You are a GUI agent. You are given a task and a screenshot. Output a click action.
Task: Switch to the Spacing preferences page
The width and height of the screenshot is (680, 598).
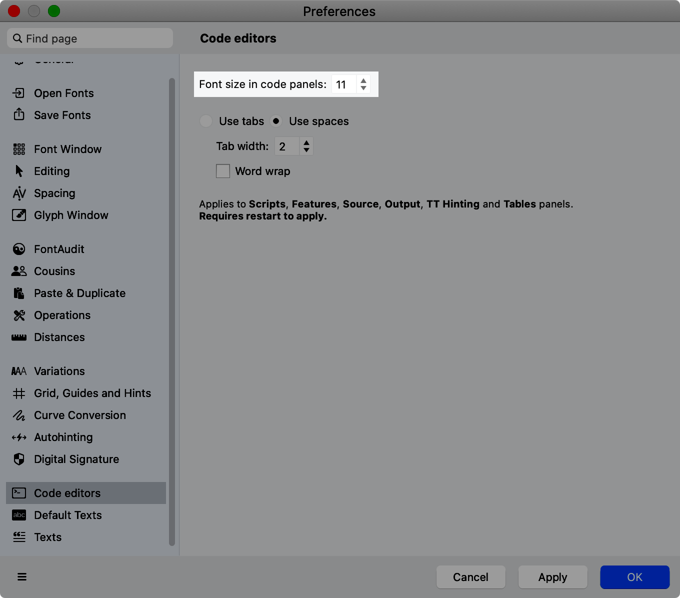point(86,193)
